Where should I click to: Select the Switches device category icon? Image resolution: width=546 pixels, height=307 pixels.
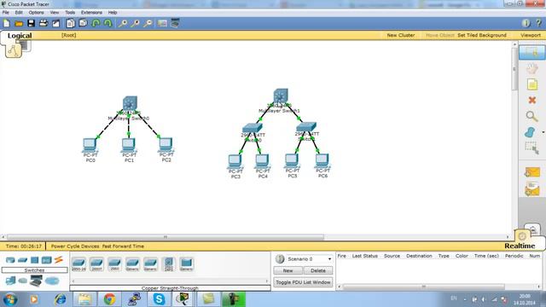pyautogui.click(x=23, y=260)
